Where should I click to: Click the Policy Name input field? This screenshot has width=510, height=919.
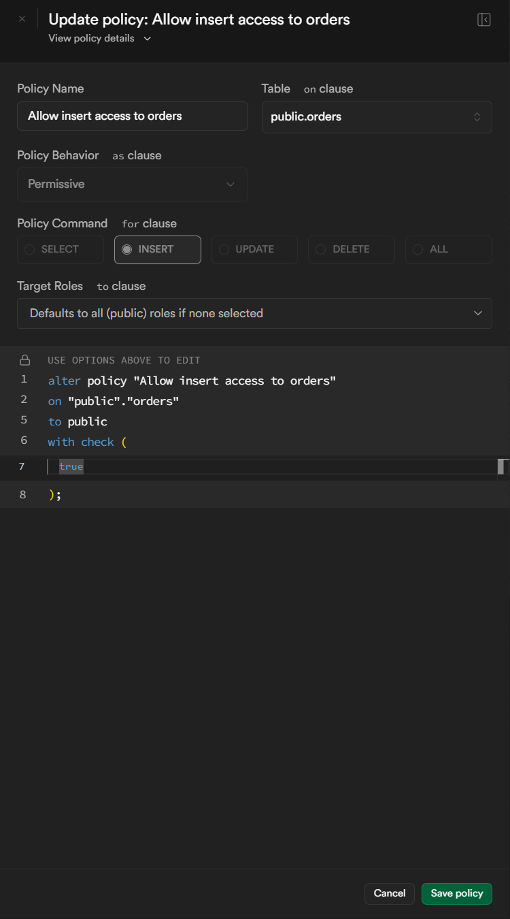click(x=133, y=116)
